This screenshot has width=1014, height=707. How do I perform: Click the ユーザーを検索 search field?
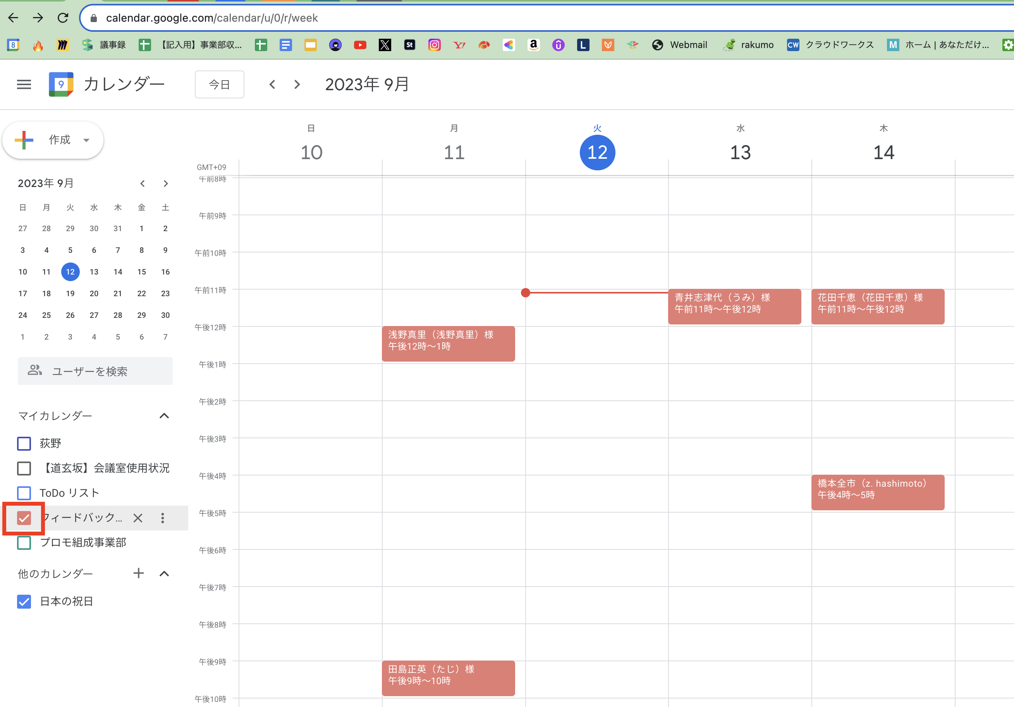(95, 371)
